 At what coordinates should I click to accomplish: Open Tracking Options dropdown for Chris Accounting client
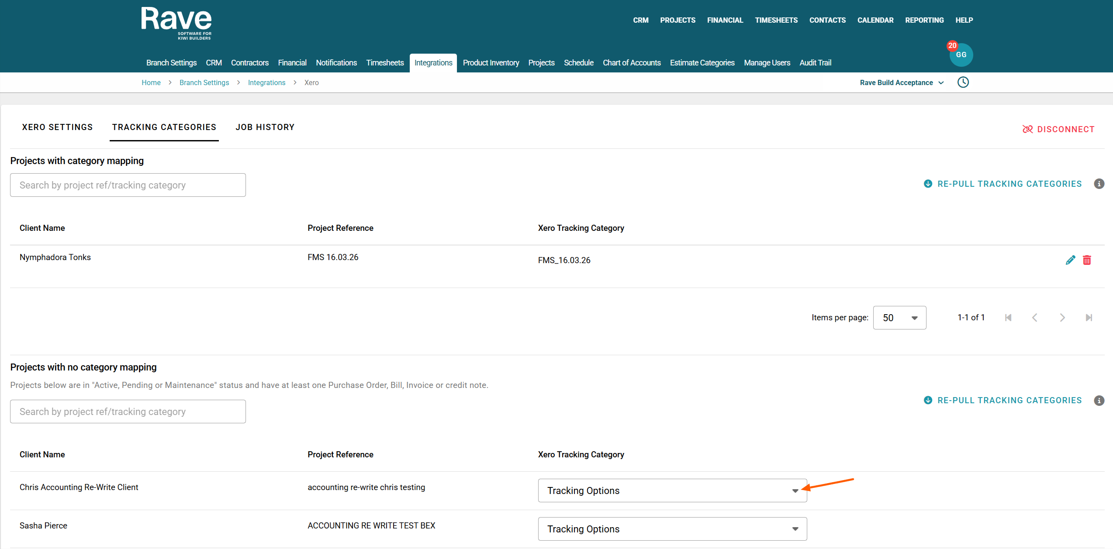coord(672,491)
